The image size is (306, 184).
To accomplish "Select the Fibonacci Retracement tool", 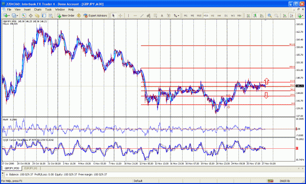I will coord(155,15).
